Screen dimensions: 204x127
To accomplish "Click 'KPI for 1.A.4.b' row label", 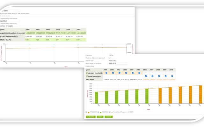I will point(6,40).
